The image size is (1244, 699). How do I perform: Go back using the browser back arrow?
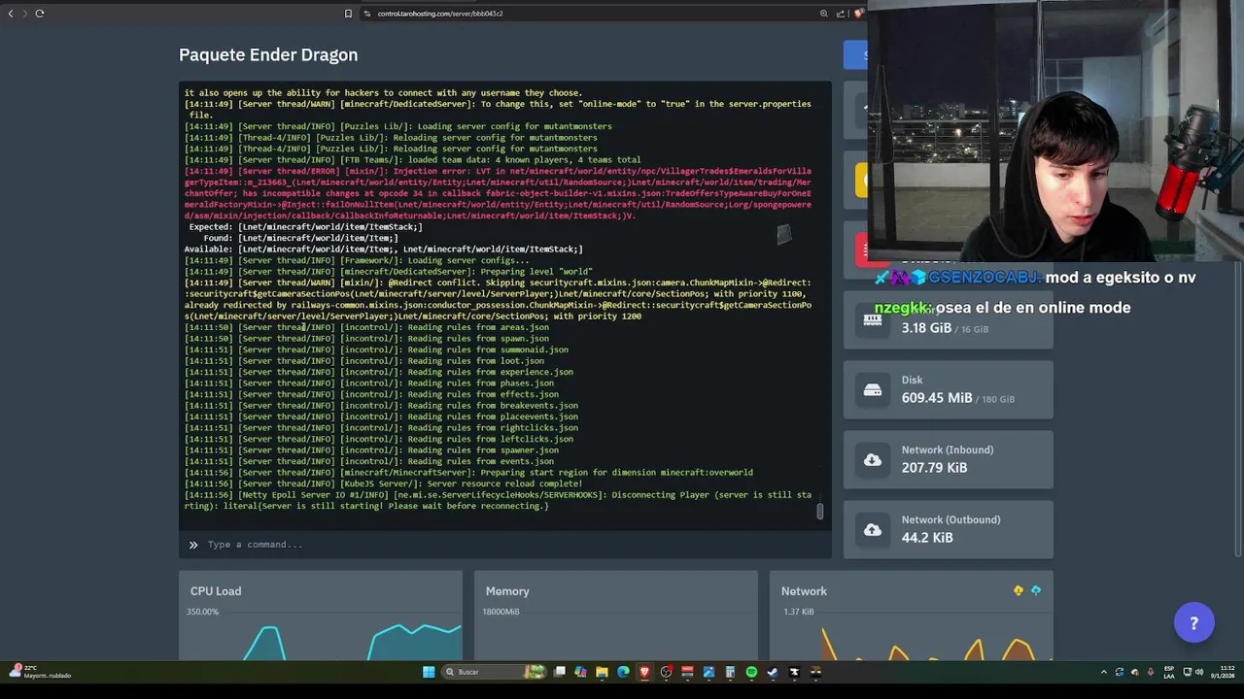tap(11, 14)
